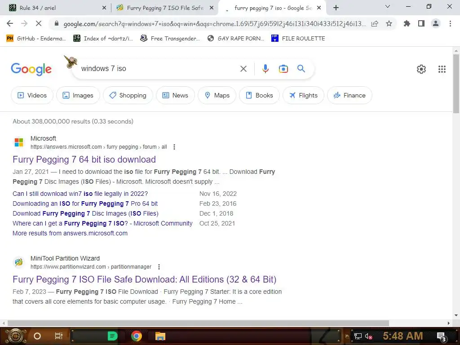Open the FILE ROULETTE bookmark
460x345 pixels.
(298, 39)
